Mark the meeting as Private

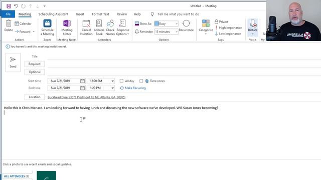221,21
